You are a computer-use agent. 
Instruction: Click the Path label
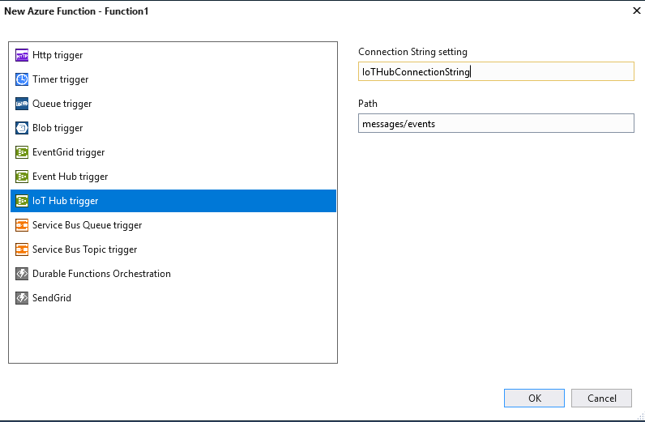pyautogui.click(x=368, y=104)
